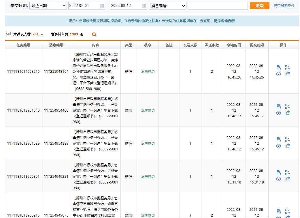This screenshot has height=218, width=300.
Task: Click the 任务编号 column header
Action: (x=23, y=45)
